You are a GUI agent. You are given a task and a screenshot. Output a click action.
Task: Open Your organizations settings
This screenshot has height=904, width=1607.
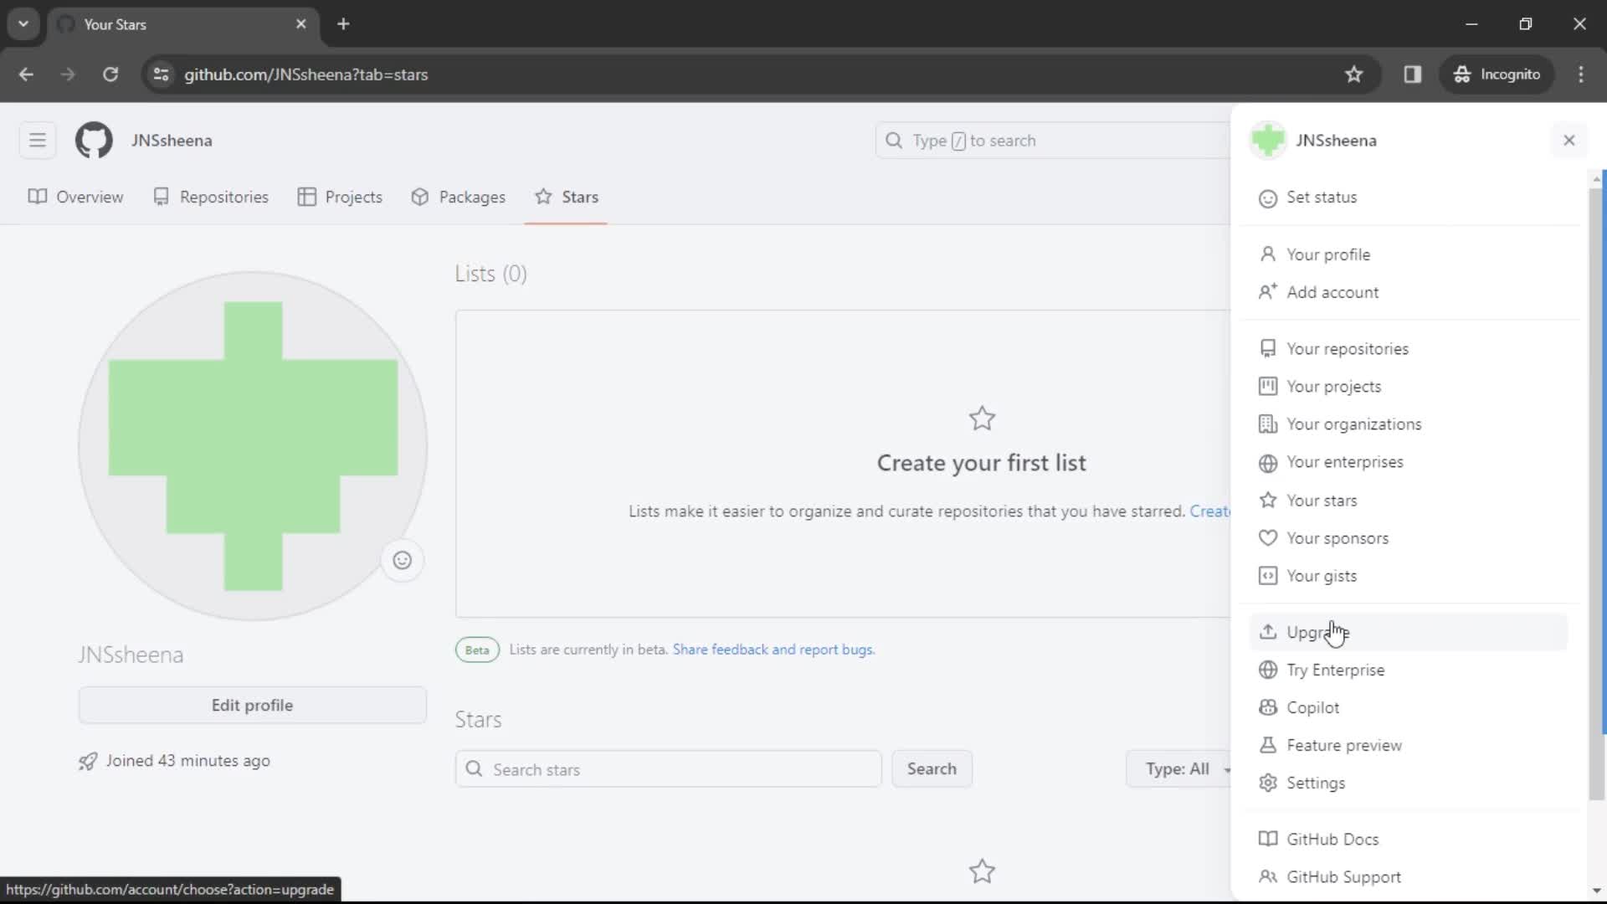tap(1354, 424)
